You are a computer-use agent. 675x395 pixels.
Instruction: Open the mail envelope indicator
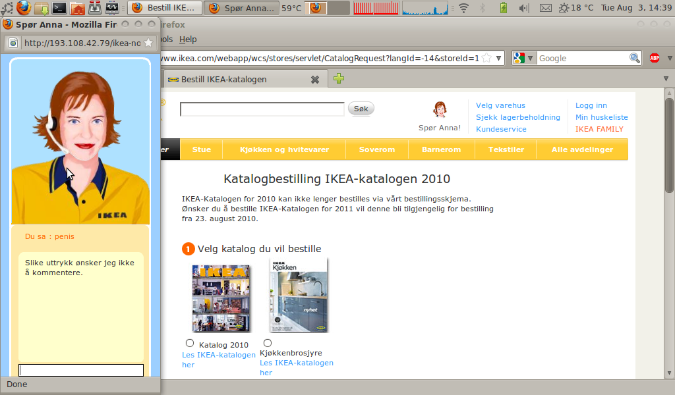click(x=545, y=8)
